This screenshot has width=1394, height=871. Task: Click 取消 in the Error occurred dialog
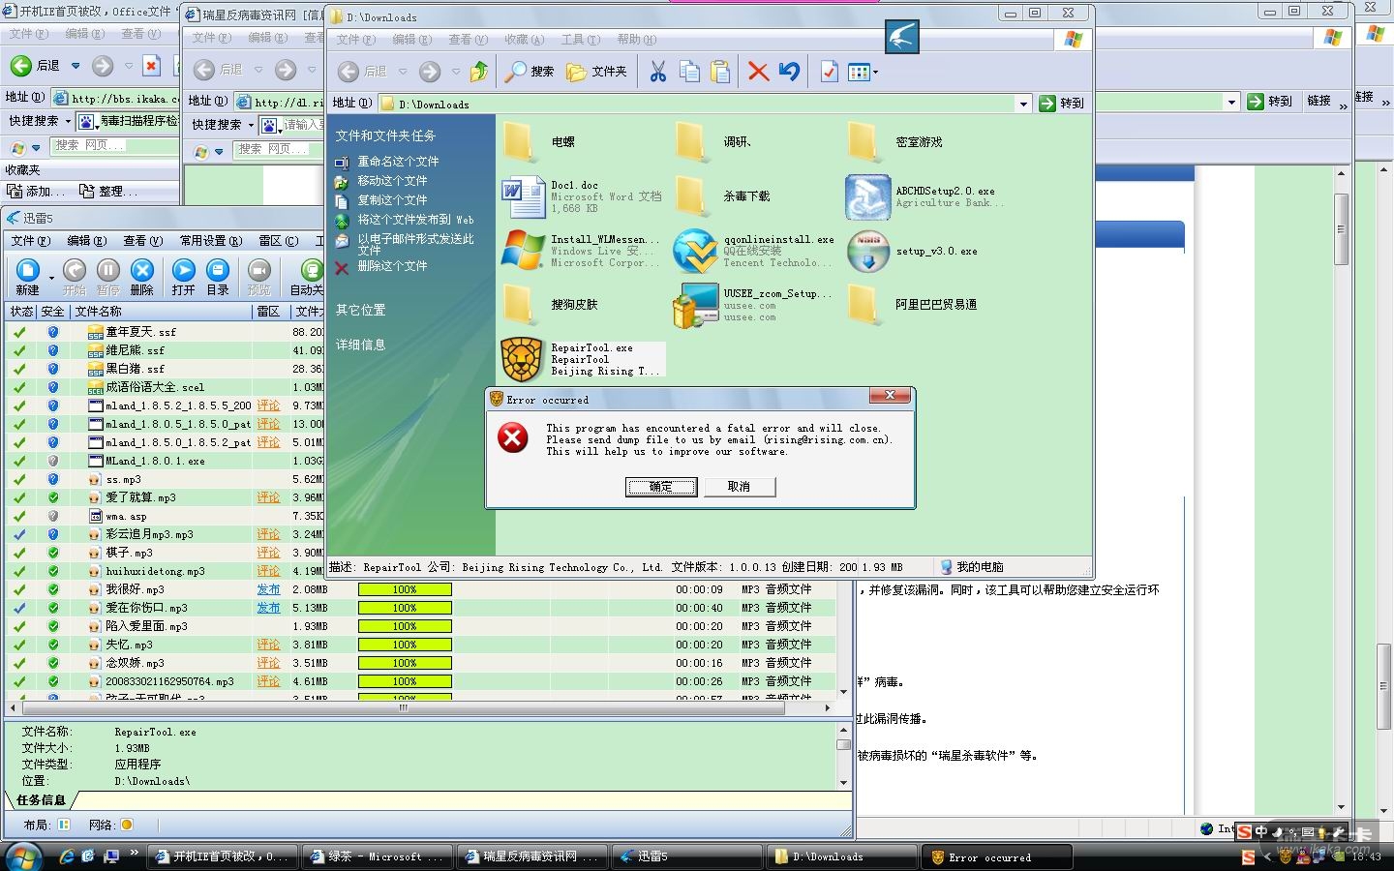(x=740, y=487)
